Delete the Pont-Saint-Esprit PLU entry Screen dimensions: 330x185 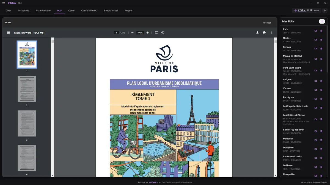(321, 71)
